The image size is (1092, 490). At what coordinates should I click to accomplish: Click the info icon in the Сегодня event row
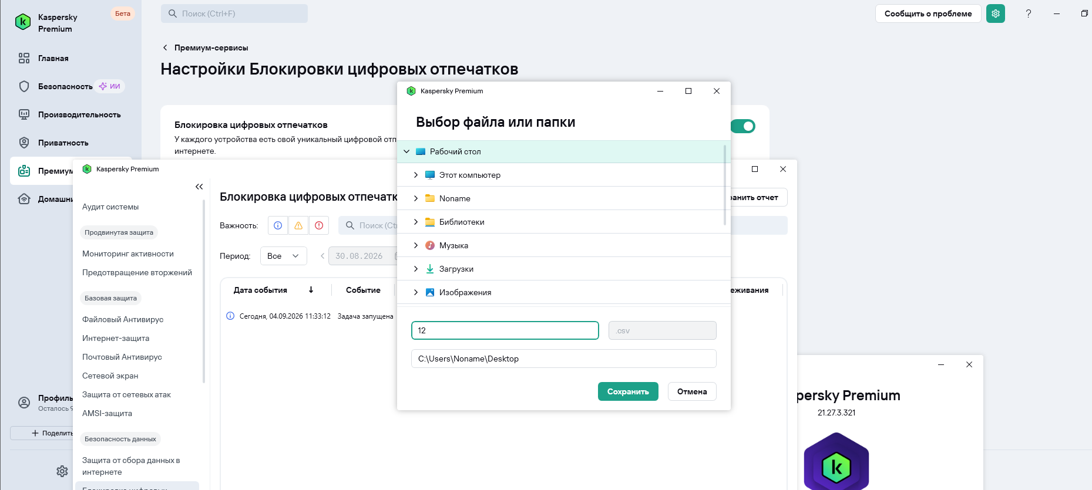coord(230,316)
